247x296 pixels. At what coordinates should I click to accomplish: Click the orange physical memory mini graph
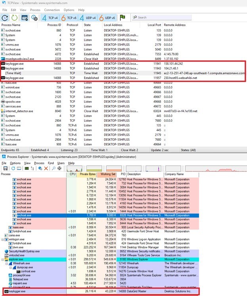click(114, 168)
